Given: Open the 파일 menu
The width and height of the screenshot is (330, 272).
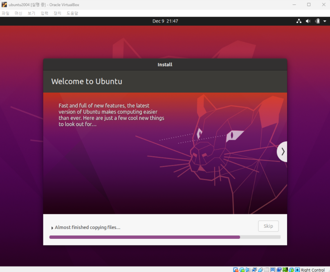Looking at the screenshot, I should 5,13.
